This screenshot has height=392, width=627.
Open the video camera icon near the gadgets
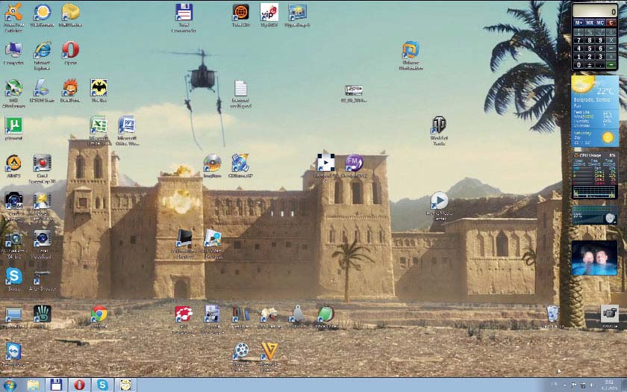pyautogui.click(x=609, y=314)
